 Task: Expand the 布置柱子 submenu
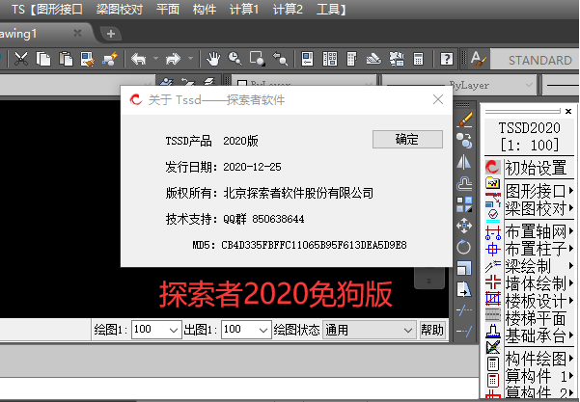[x=571, y=249]
